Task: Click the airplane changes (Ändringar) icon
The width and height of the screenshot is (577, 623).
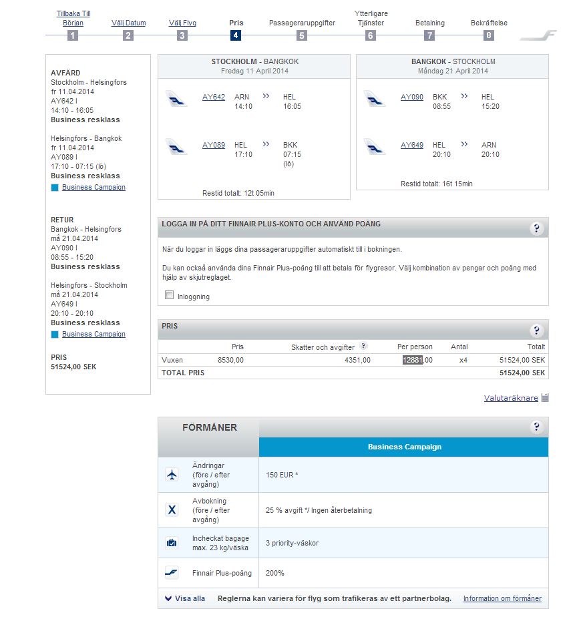Action: [x=172, y=475]
